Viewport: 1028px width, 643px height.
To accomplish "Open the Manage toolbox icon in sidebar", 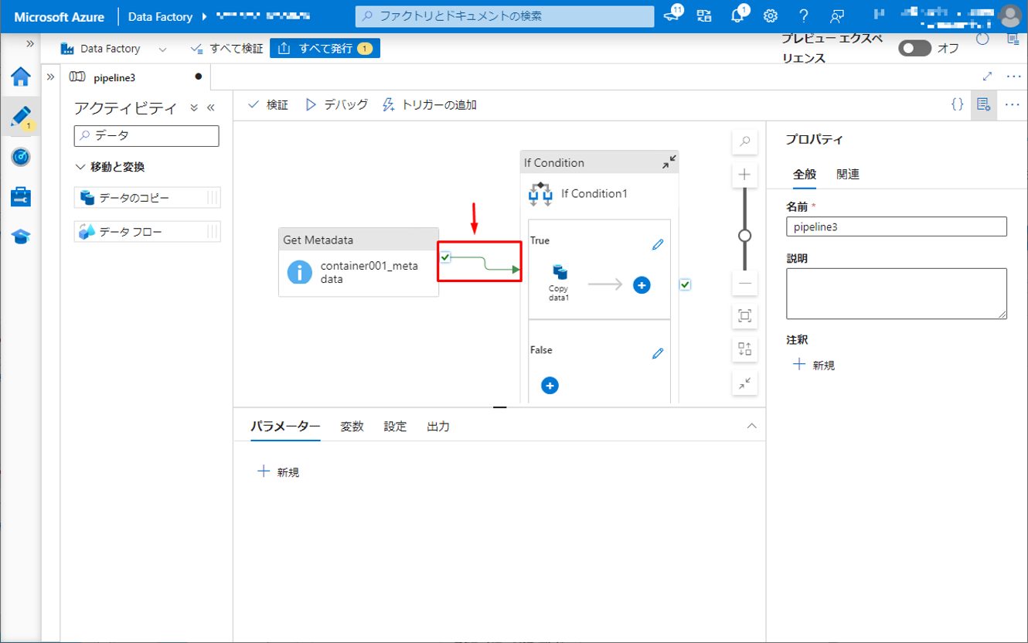I will point(21,196).
